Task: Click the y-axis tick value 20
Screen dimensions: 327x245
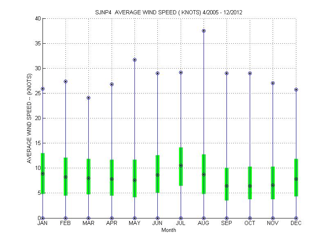Action: tap(38, 118)
